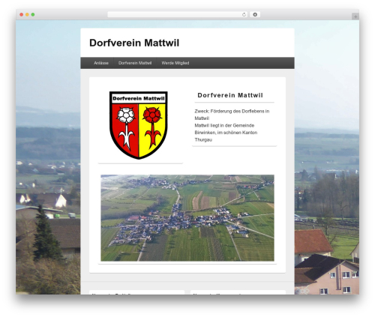This screenshot has height=317, width=375.
Task: Click the round download icon beside address bar
Action: [255, 14]
